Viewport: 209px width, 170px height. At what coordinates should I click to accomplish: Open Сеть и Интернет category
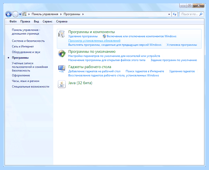click(x=23, y=46)
